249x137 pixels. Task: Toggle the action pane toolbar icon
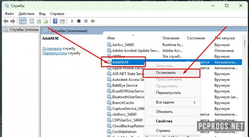tap(62, 21)
